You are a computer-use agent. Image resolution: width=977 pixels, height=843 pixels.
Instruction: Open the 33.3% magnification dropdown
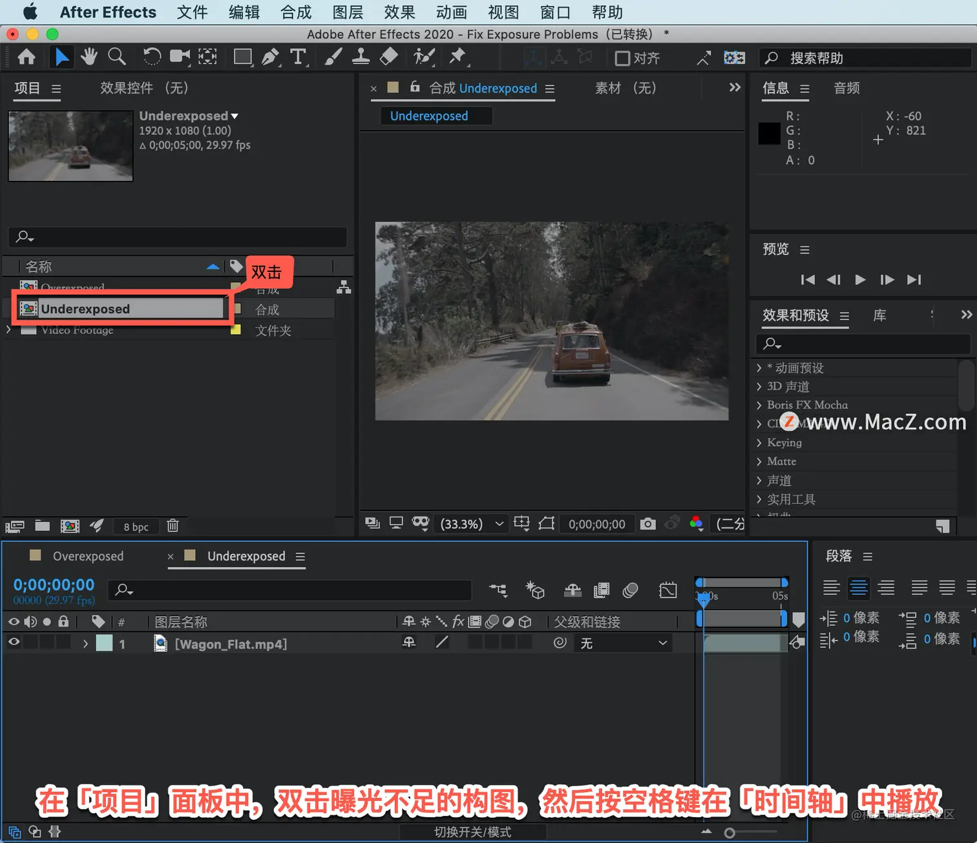(x=471, y=524)
